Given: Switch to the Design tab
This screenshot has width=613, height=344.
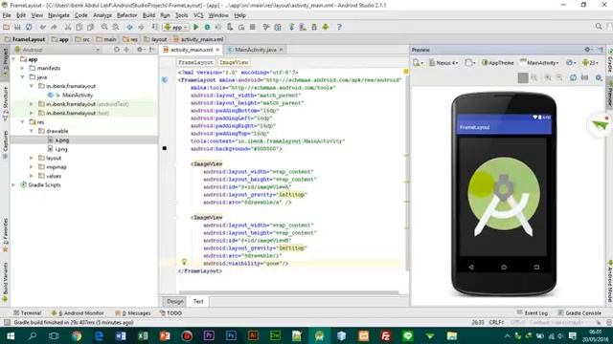Looking at the screenshot, I should [174, 301].
